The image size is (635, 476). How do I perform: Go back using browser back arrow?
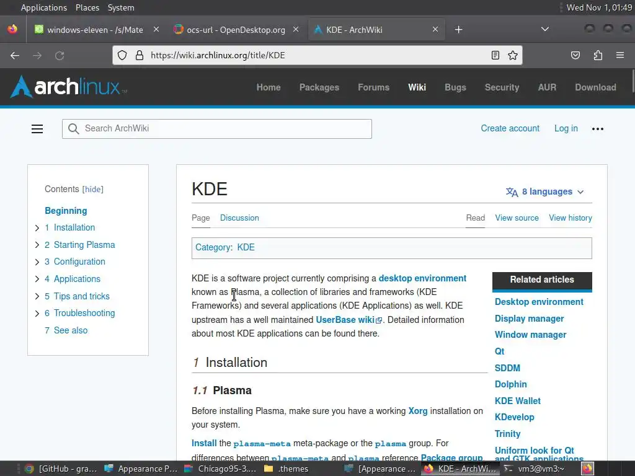(15, 55)
